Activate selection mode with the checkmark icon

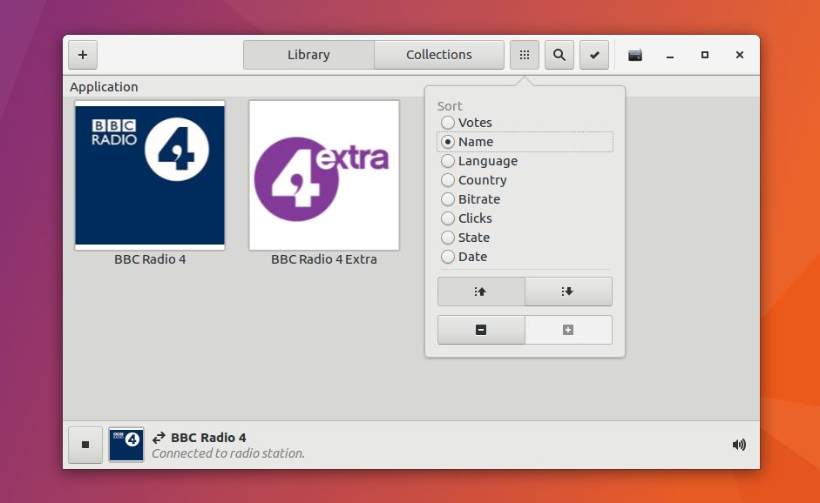point(594,54)
